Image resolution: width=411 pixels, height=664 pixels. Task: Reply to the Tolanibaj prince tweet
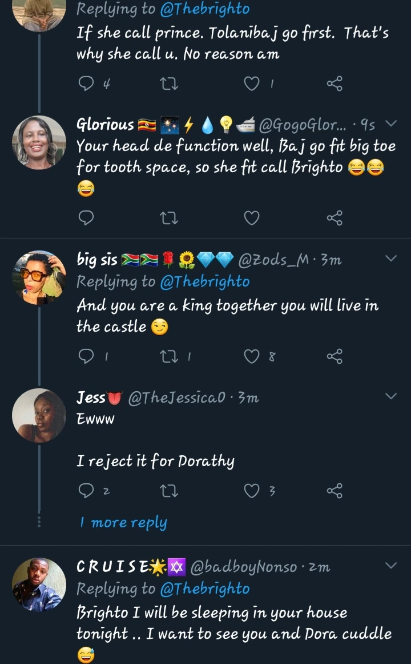86,84
